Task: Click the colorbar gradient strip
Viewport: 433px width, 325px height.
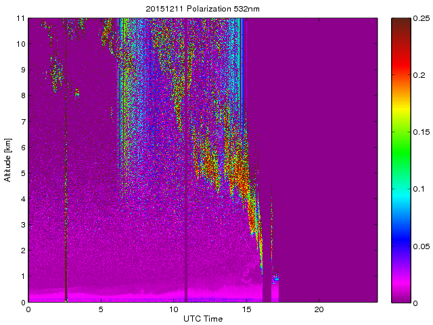Action: pos(401,160)
